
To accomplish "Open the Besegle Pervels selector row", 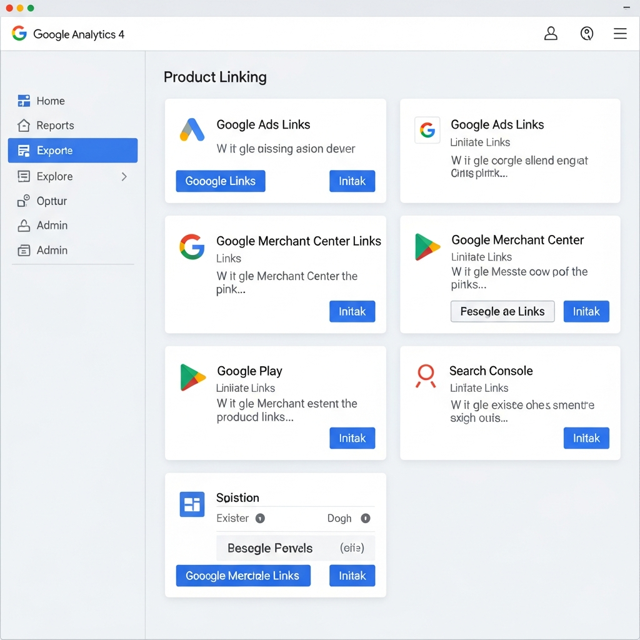I will [295, 548].
